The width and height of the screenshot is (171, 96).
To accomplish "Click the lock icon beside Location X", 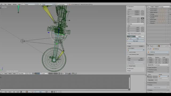I will 142,11.
